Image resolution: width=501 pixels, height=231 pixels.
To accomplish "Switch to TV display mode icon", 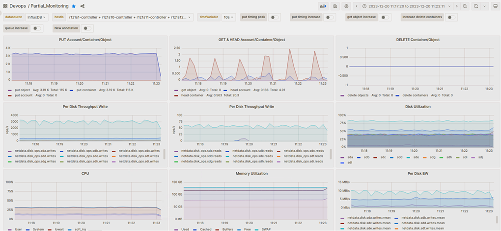I will click(495, 6).
